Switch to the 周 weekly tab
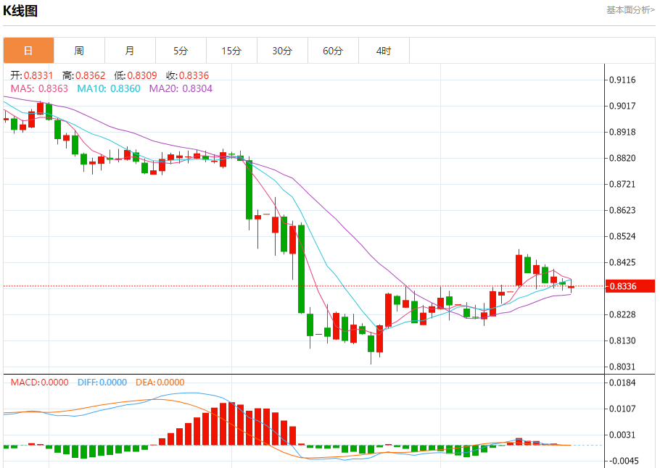660x468 pixels. (x=79, y=51)
